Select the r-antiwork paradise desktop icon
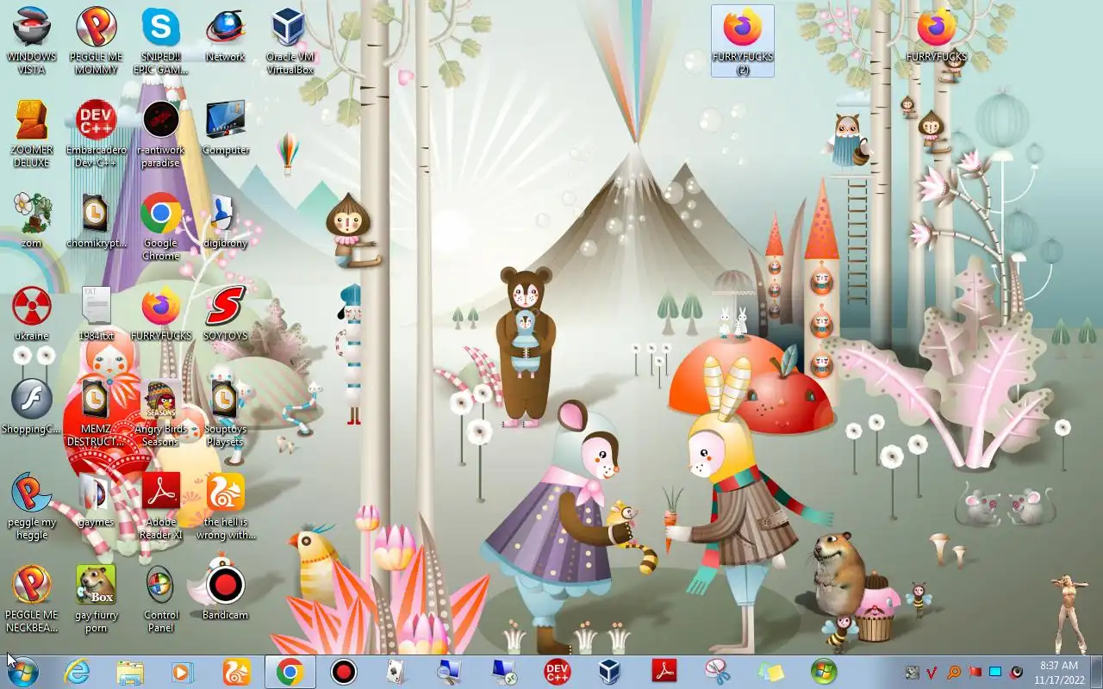Viewport: 1103px width, 689px height. point(161,133)
